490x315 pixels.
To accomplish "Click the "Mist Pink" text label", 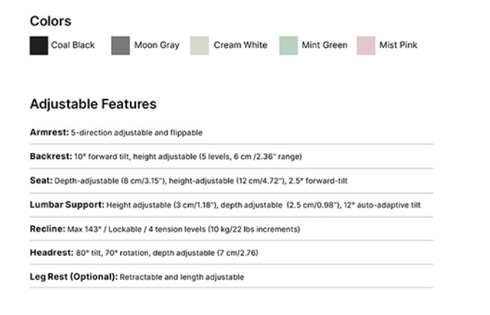I will tap(398, 45).
